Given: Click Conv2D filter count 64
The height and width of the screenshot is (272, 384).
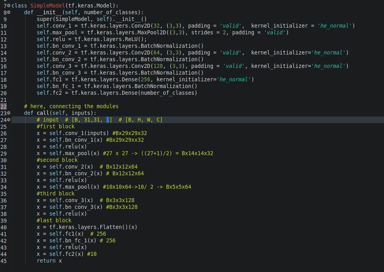Looking at the screenshot, I should pyautogui.click(x=156, y=53).
